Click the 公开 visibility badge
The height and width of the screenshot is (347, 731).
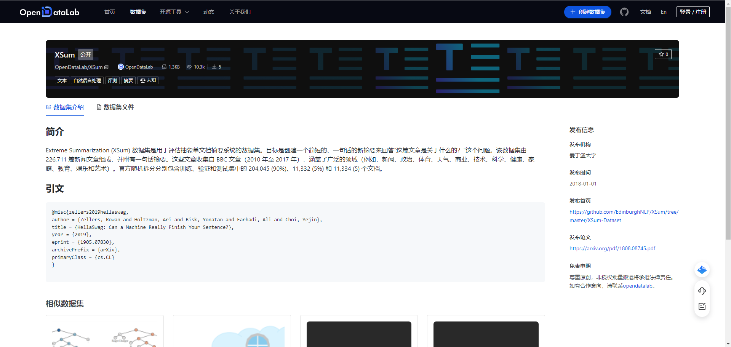(x=86, y=54)
